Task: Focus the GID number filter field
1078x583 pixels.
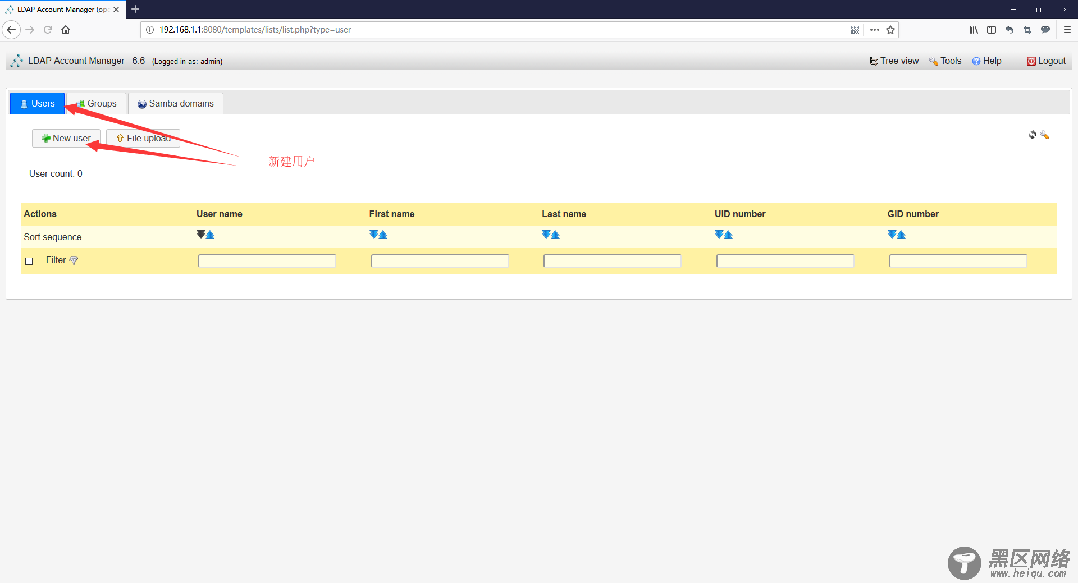Action: point(958,261)
